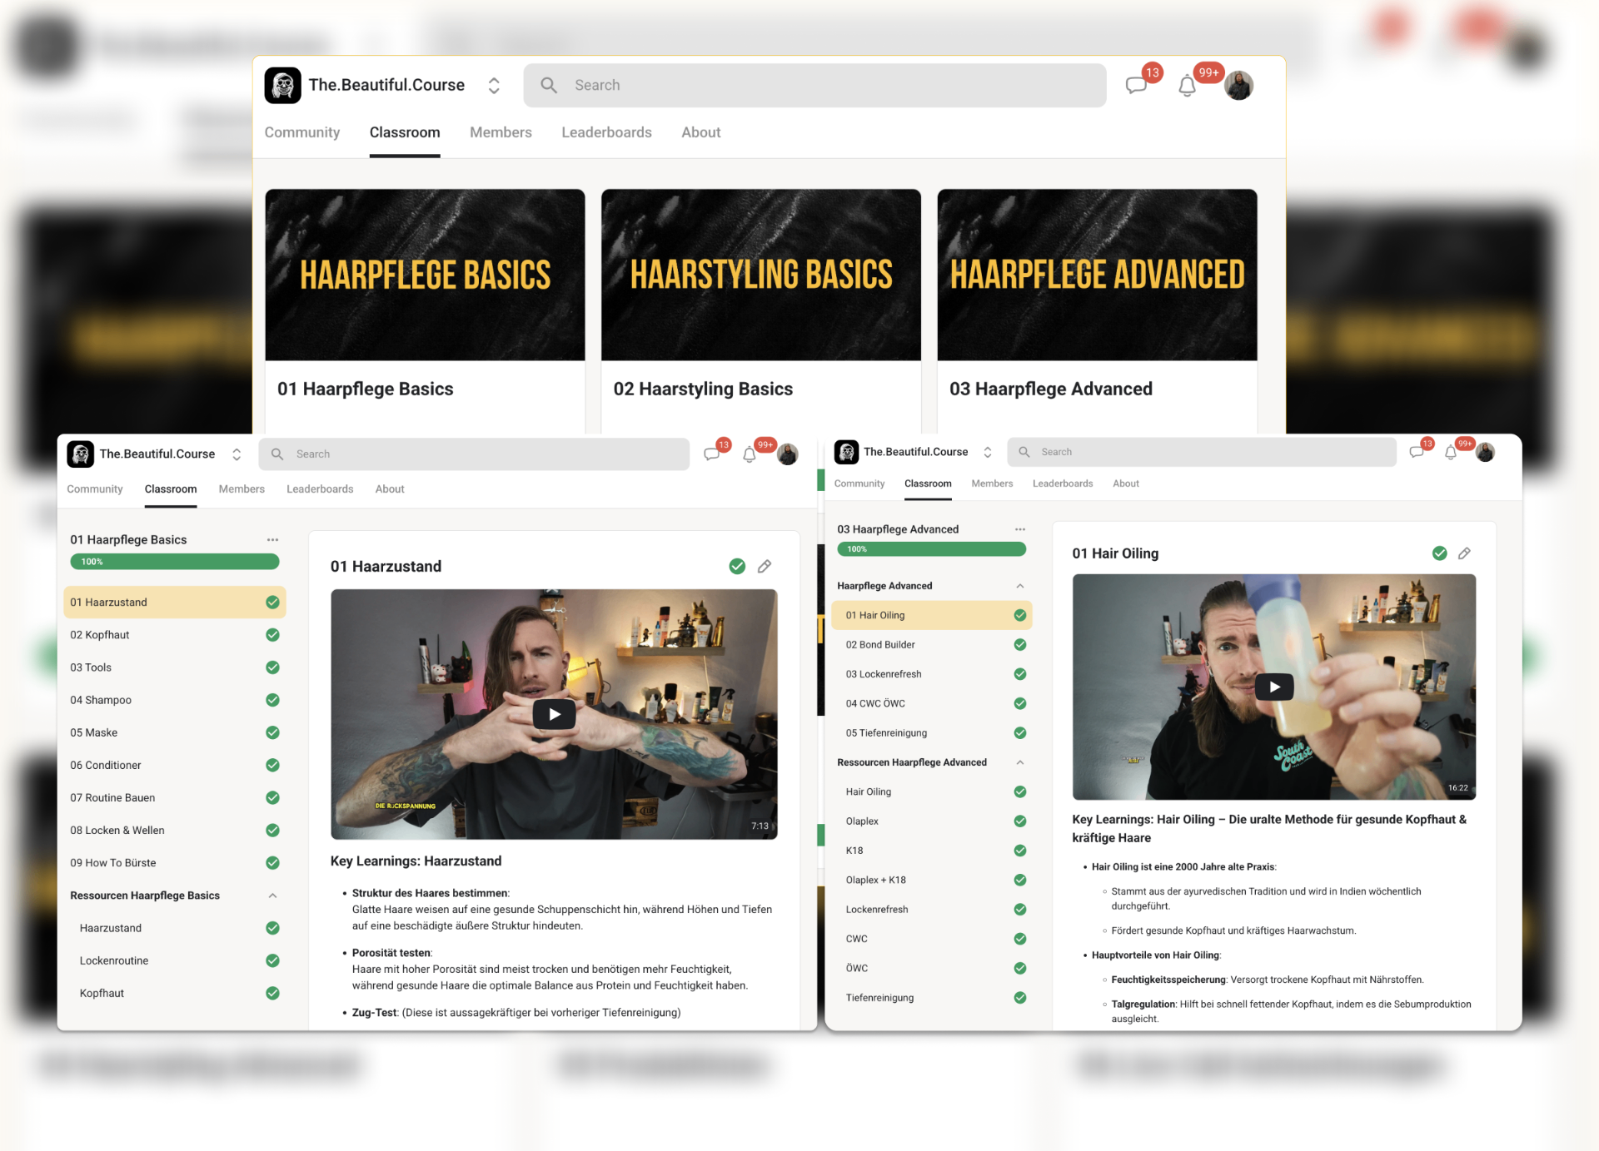Play the Haarzustand lesson video

554,714
